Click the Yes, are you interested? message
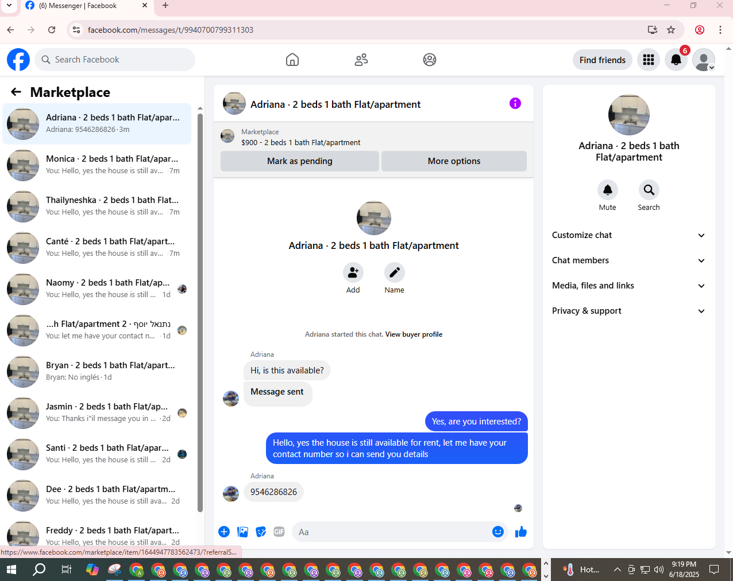This screenshot has width=733, height=581. tap(476, 422)
